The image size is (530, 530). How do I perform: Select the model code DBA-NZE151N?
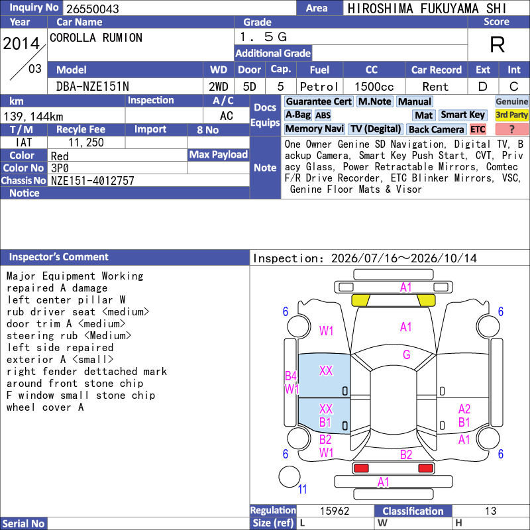click(x=93, y=87)
